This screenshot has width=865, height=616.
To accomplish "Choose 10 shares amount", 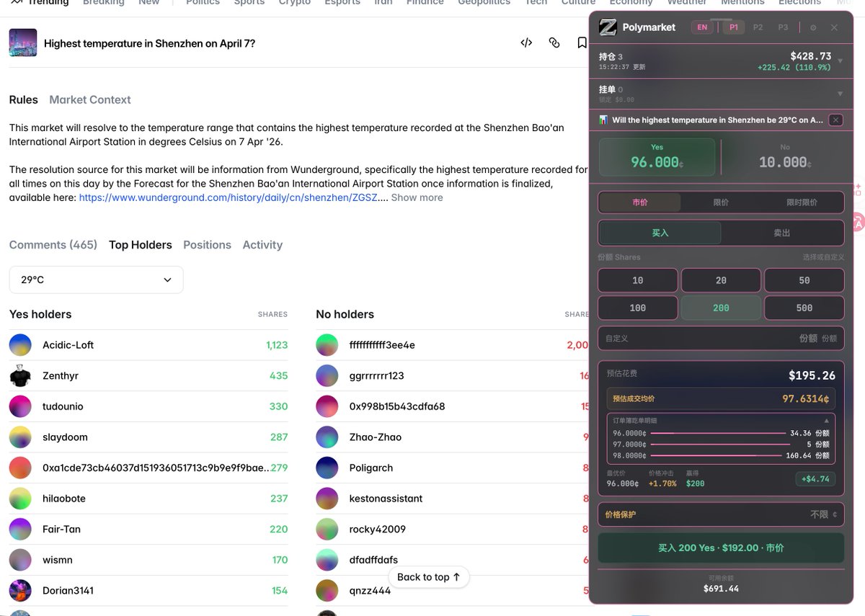I will tap(638, 280).
